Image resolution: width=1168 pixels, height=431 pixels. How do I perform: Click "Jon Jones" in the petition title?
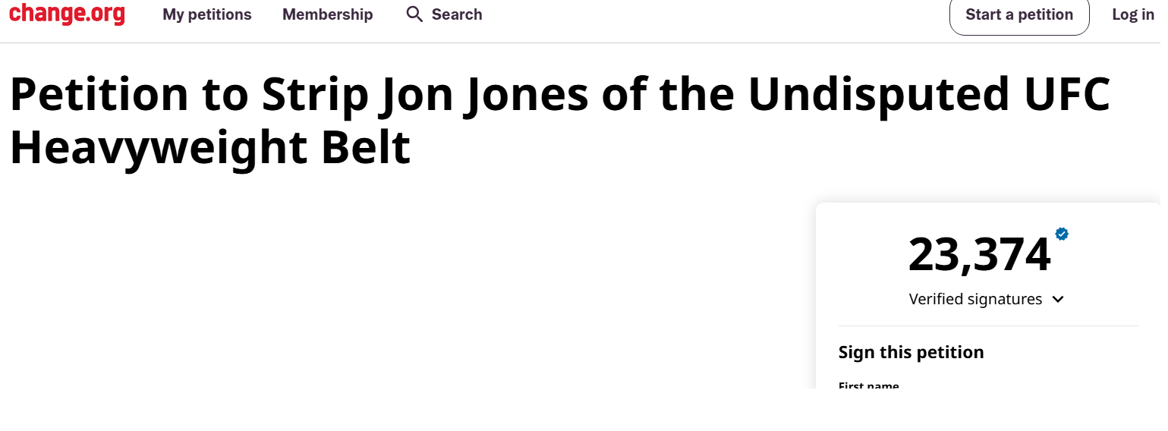(483, 95)
